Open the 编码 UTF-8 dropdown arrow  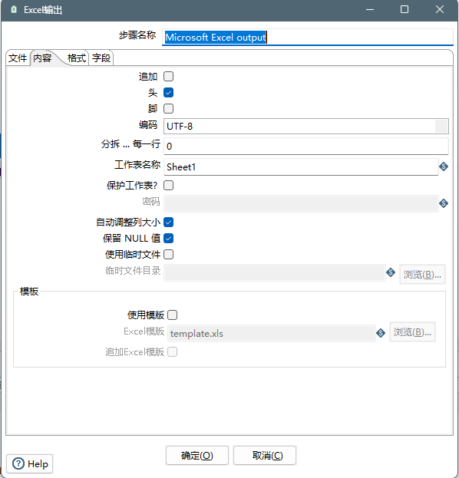tap(441, 126)
